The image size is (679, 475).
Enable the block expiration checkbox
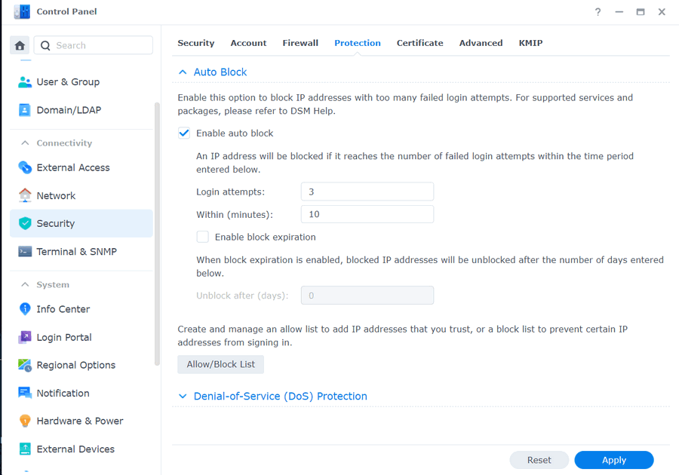point(203,237)
